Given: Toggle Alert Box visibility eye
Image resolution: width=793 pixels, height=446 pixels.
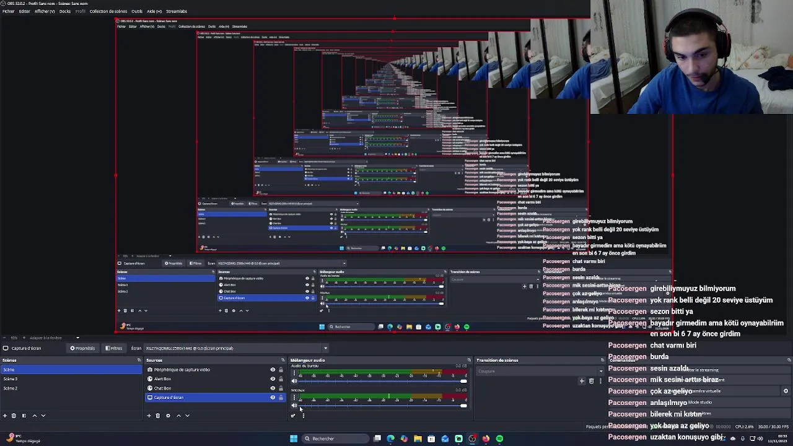Looking at the screenshot, I should tap(273, 379).
